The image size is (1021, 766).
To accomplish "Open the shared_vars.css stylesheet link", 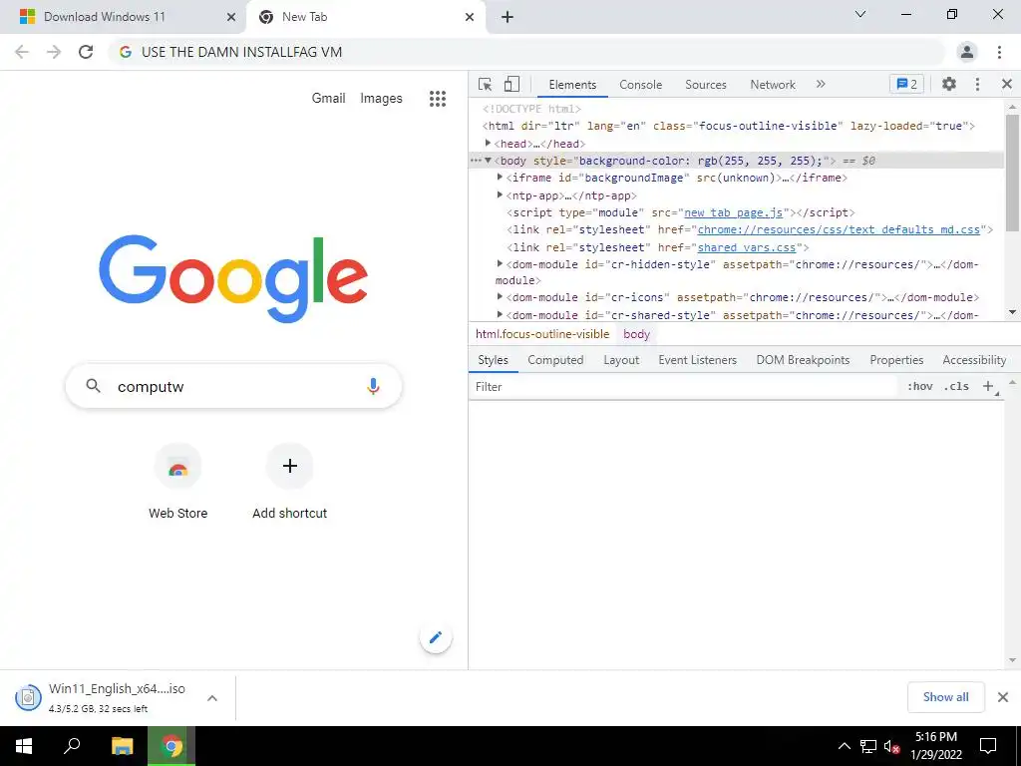I will [746, 247].
